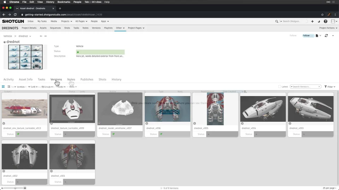Reload the browser page

(15, 15)
